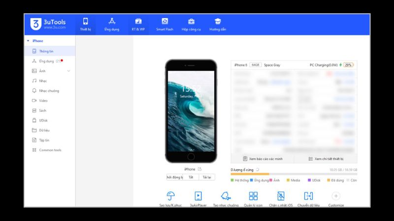Collapse the iPhone device tree
The image size is (394, 221).
point(28,41)
